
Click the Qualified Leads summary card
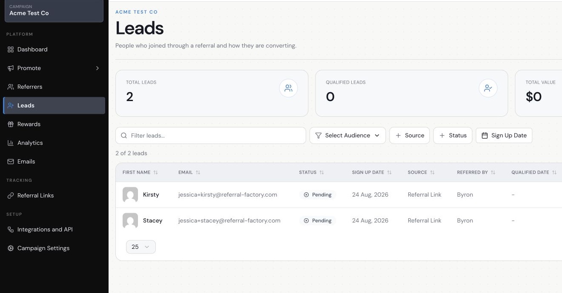click(411, 93)
